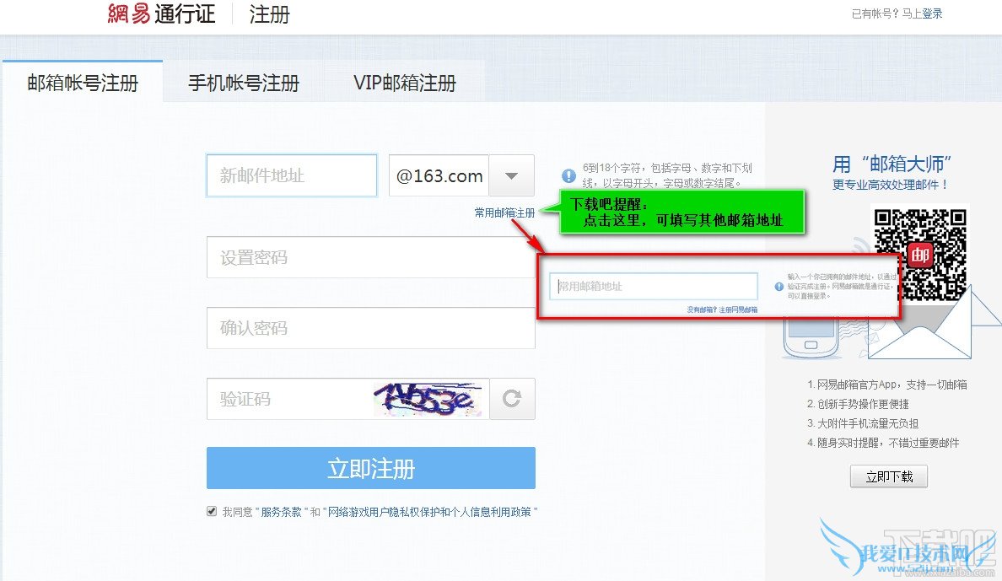Image resolution: width=1002 pixels, height=581 pixels.
Task: Focus the 确认密码 input field
Action: 370,328
